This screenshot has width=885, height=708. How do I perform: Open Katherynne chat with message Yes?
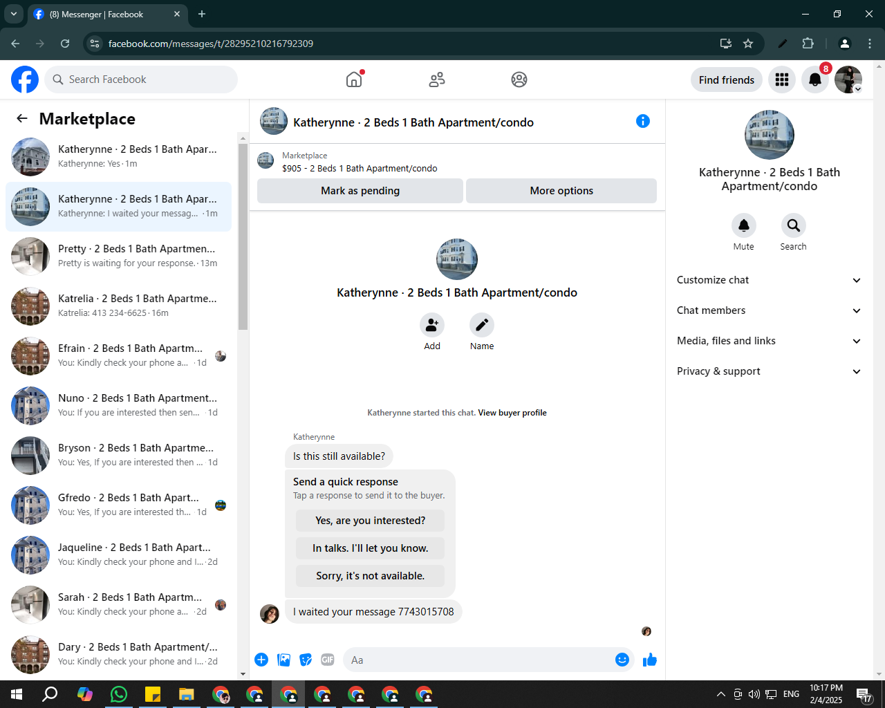click(x=118, y=157)
